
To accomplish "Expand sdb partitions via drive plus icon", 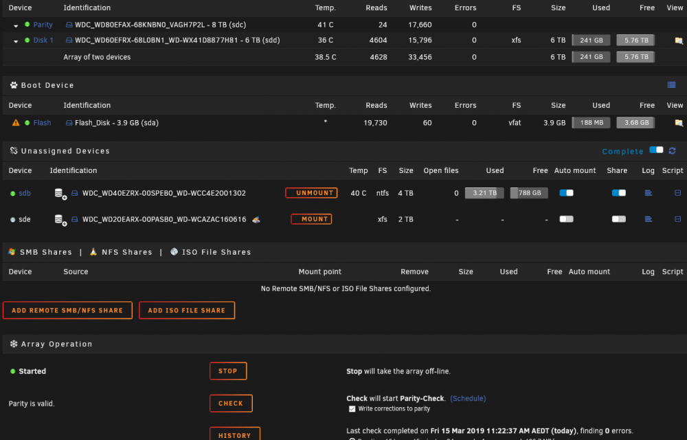I will click(x=60, y=194).
